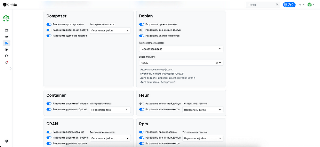Open Composer package overwrite type dropdown

click(110, 31)
